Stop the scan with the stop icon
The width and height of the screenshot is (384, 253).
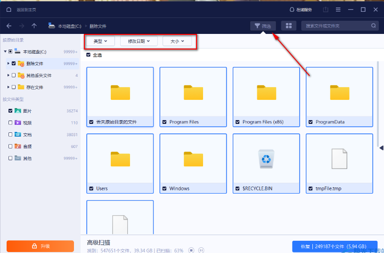[191, 250]
